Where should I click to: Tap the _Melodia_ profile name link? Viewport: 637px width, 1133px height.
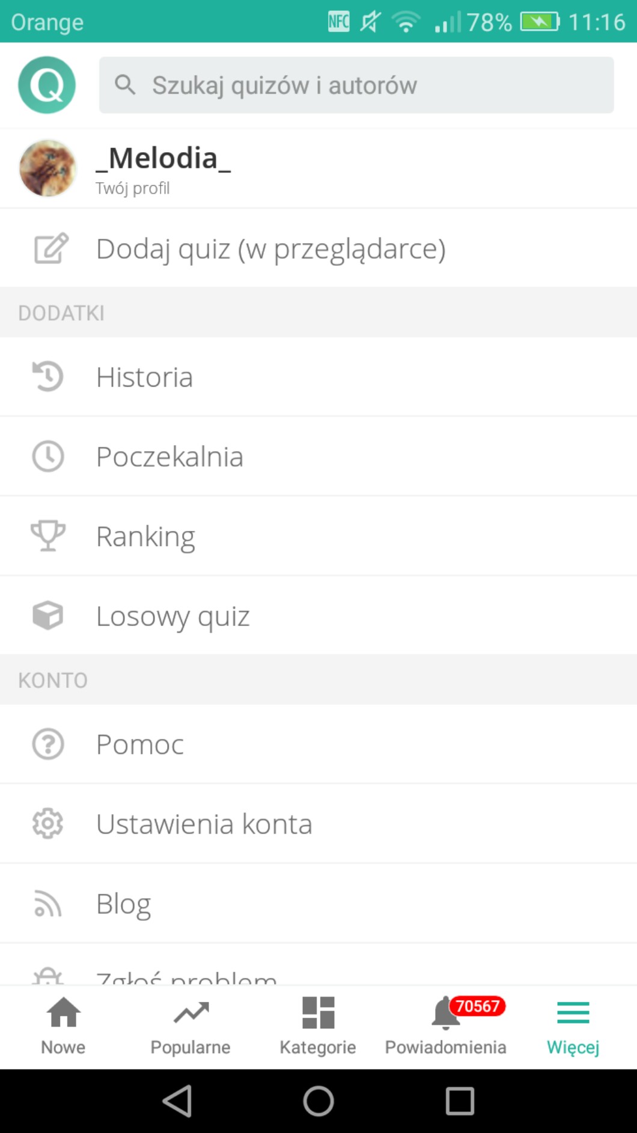[x=163, y=159]
